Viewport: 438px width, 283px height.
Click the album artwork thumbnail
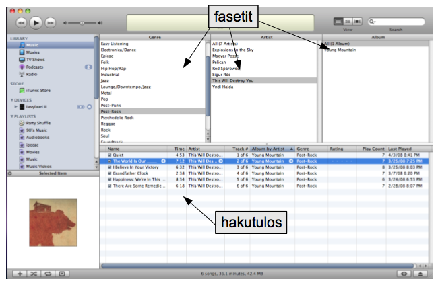tap(53, 223)
